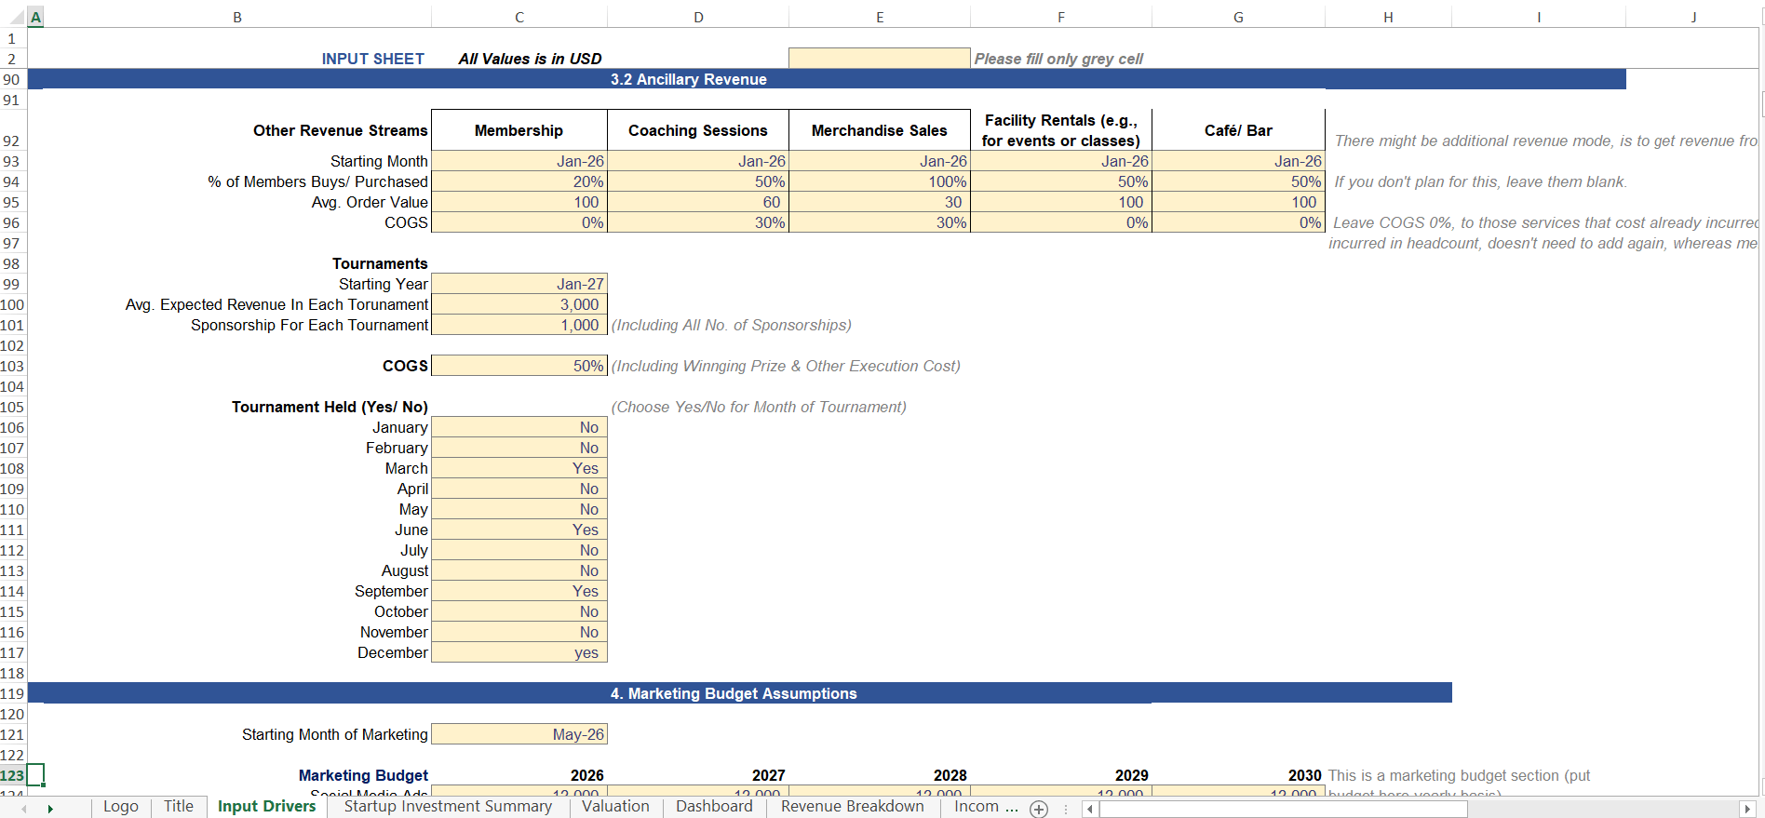Select the Logo sheet tab

120,807
